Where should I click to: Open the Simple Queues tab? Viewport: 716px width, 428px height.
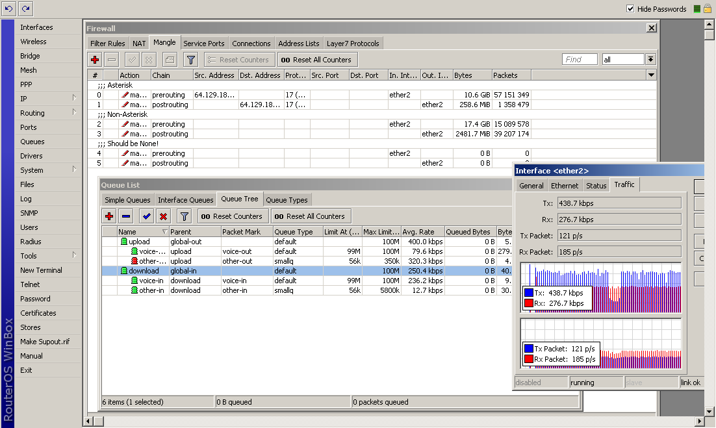coord(127,200)
